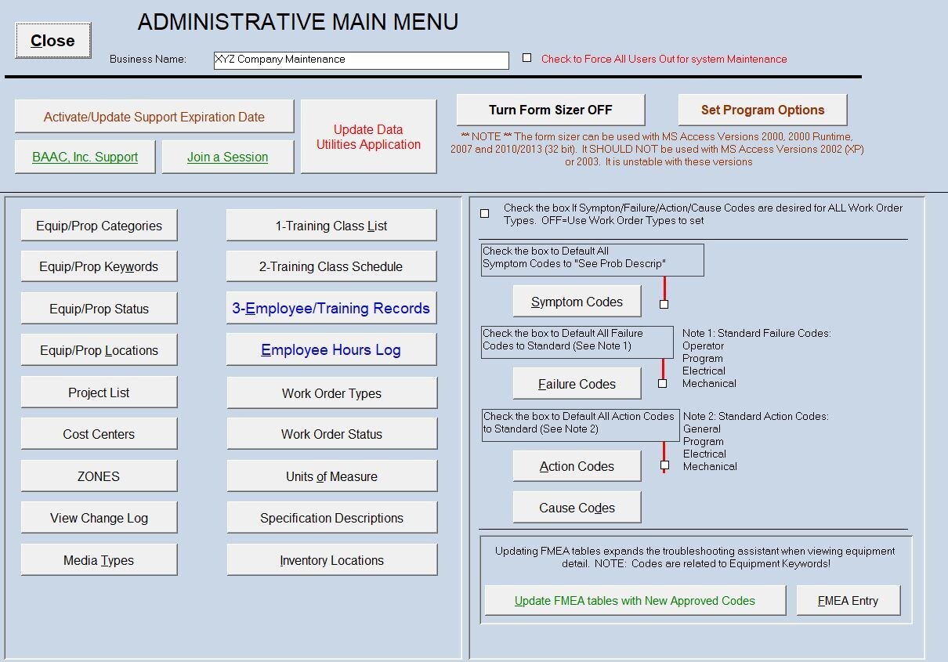Open Equip/Prop Categories
The width and height of the screenshot is (948, 662).
pos(99,225)
